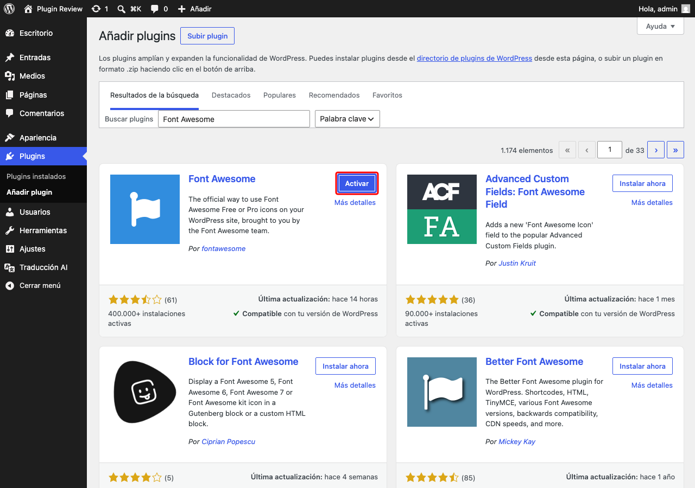695x488 pixels.
Task: Click the "1.174 elementos" results count
Action: point(527,150)
